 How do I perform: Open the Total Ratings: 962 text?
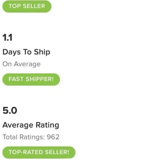(x=31, y=137)
